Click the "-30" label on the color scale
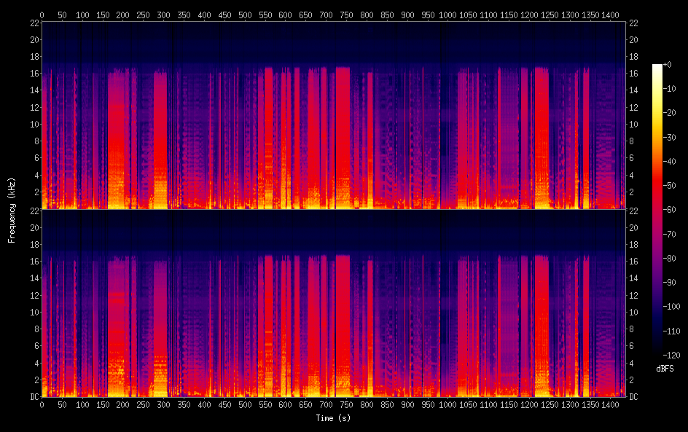Screen dimensions: 688x432 (x=673, y=138)
